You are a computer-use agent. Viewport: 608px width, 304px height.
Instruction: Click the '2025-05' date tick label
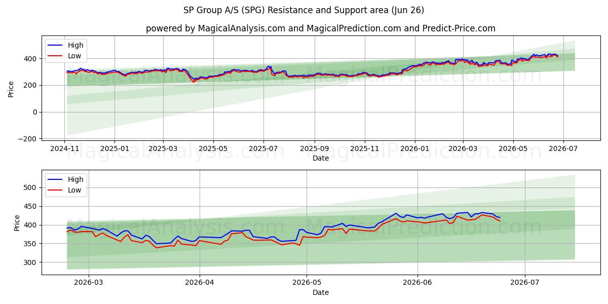pyautogui.click(x=213, y=148)
